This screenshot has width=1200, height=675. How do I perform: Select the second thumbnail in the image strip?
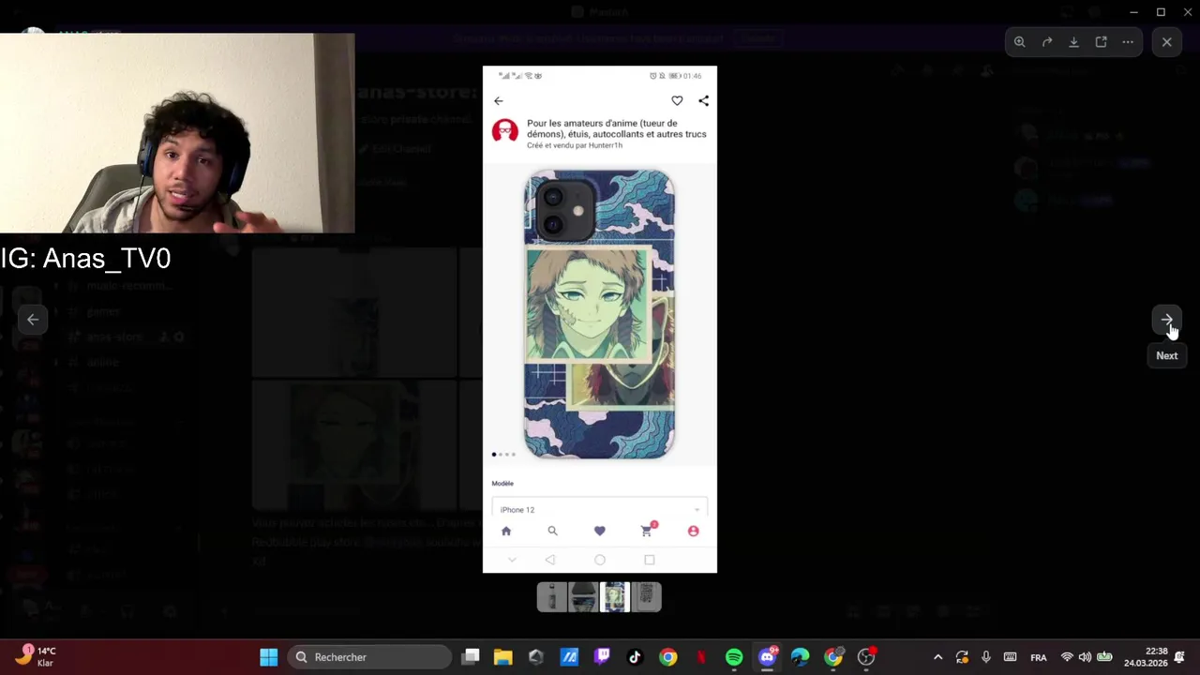tap(583, 596)
